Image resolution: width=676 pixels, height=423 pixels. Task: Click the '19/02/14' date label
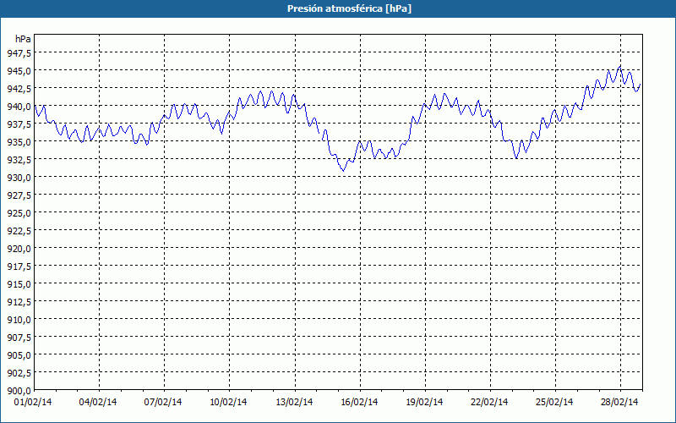[425, 402]
